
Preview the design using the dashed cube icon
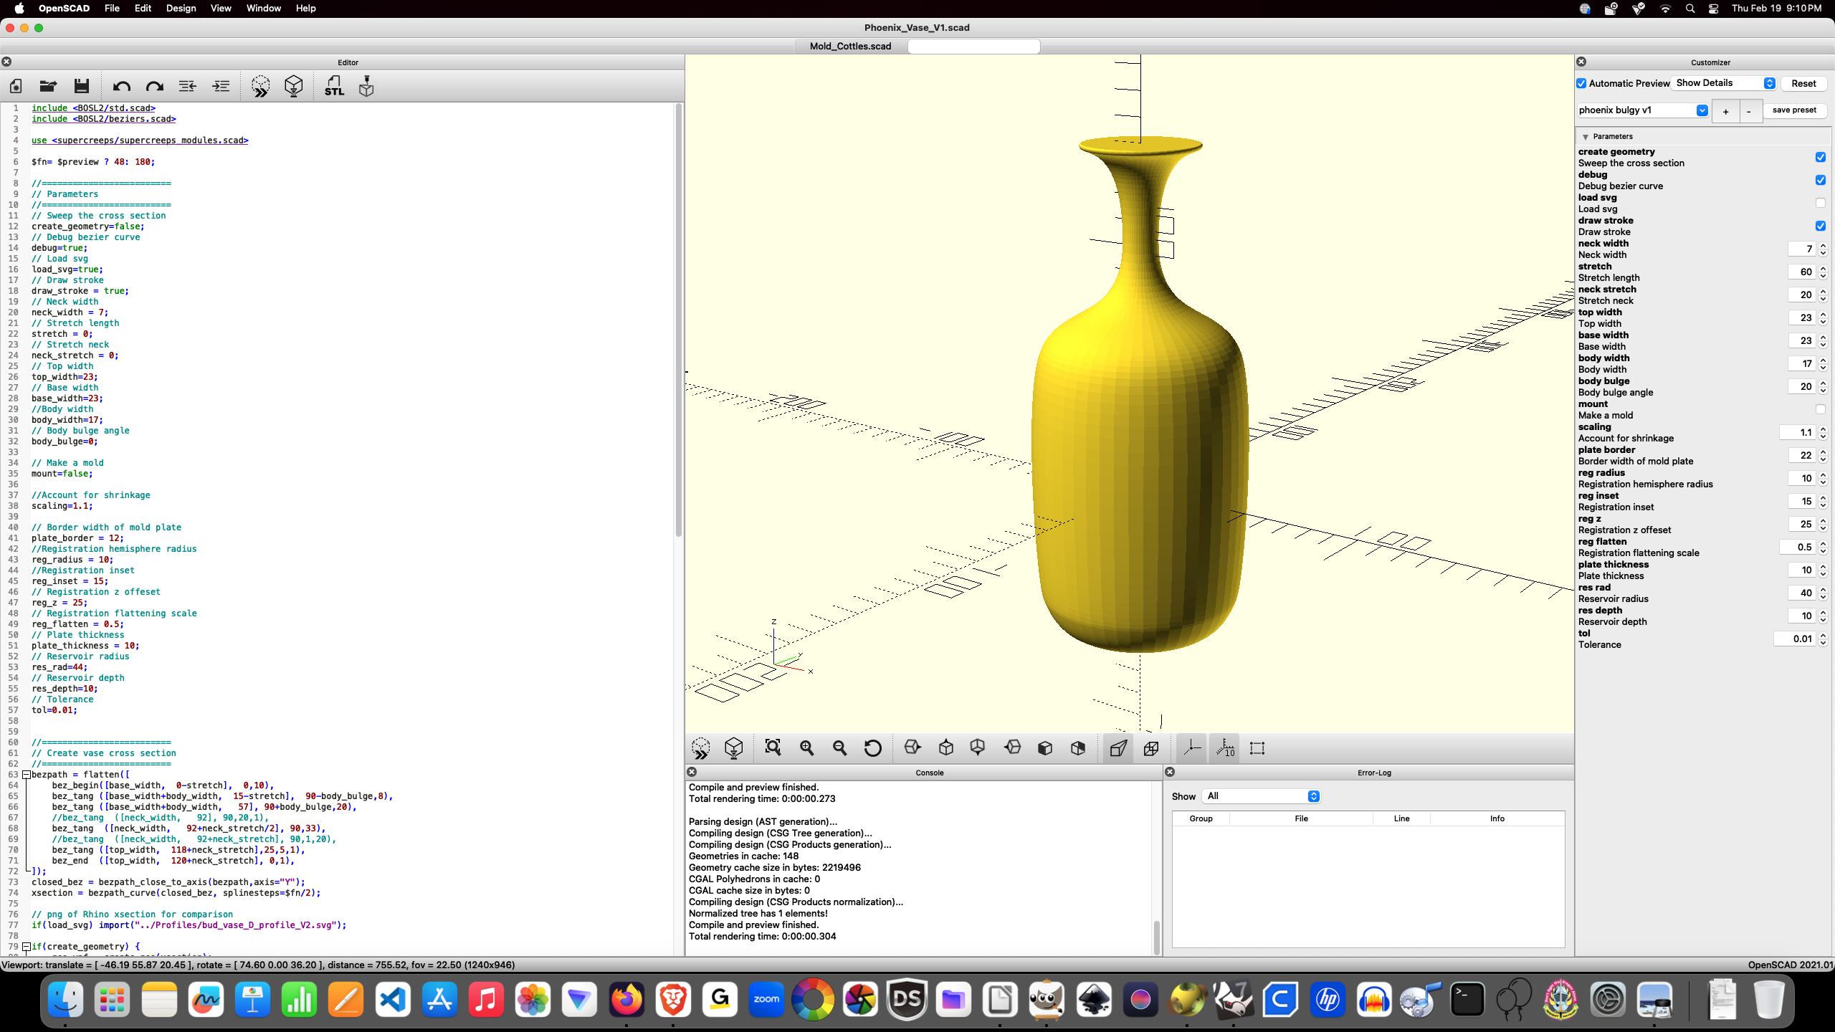point(260,86)
